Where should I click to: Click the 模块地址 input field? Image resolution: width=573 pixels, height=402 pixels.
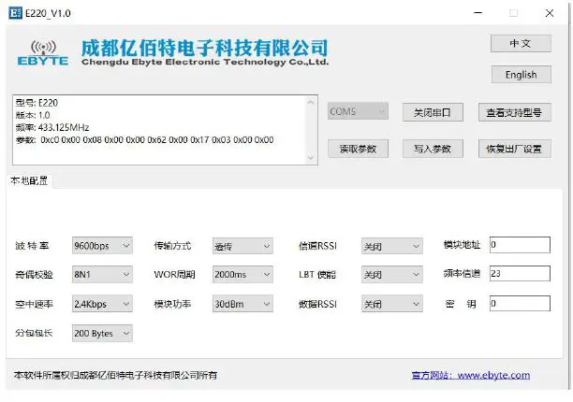520,244
